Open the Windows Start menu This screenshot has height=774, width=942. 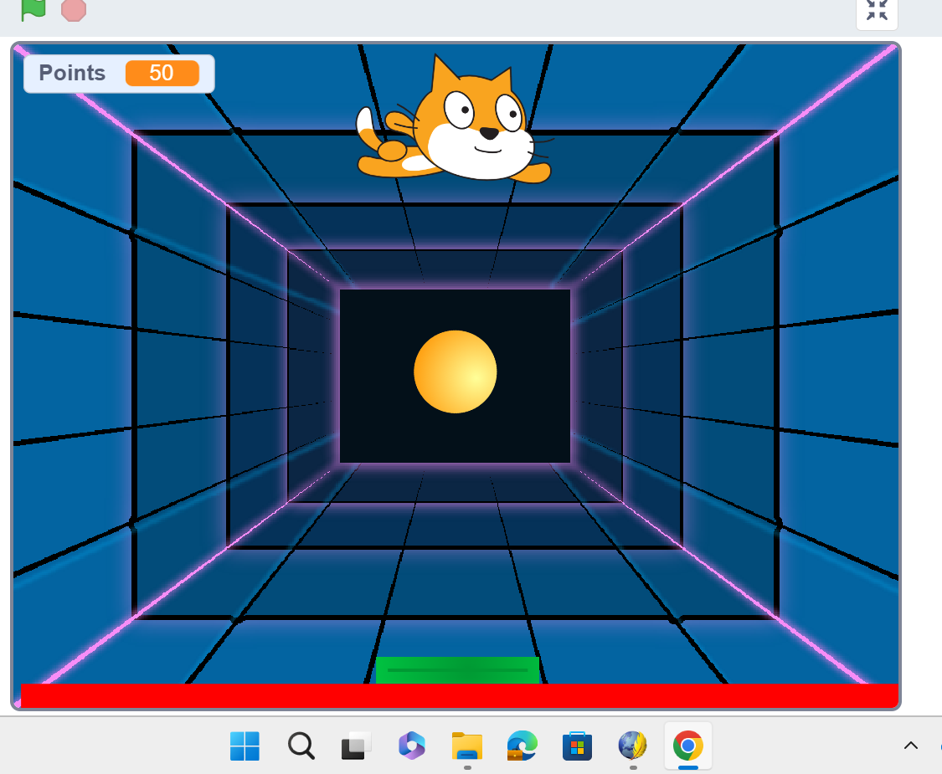pyautogui.click(x=245, y=746)
